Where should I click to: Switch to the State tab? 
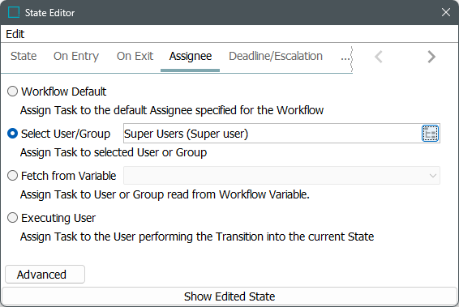[x=24, y=56]
